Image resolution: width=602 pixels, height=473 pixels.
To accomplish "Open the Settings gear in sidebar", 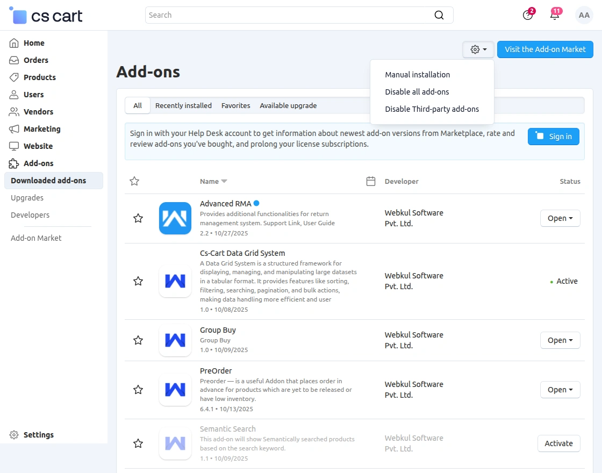I will pos(15,435).
